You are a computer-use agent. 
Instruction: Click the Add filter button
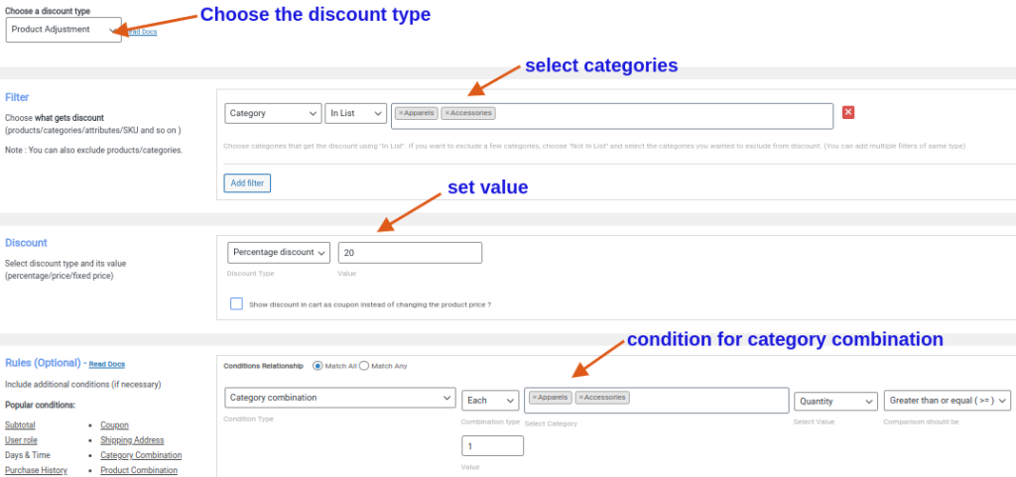247,183
